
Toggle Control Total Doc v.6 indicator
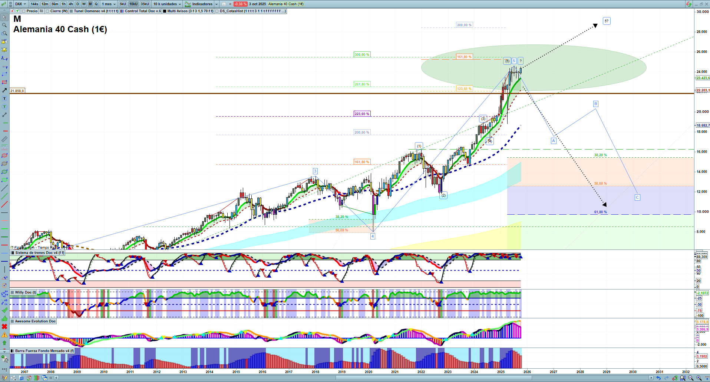pos(122,11)
